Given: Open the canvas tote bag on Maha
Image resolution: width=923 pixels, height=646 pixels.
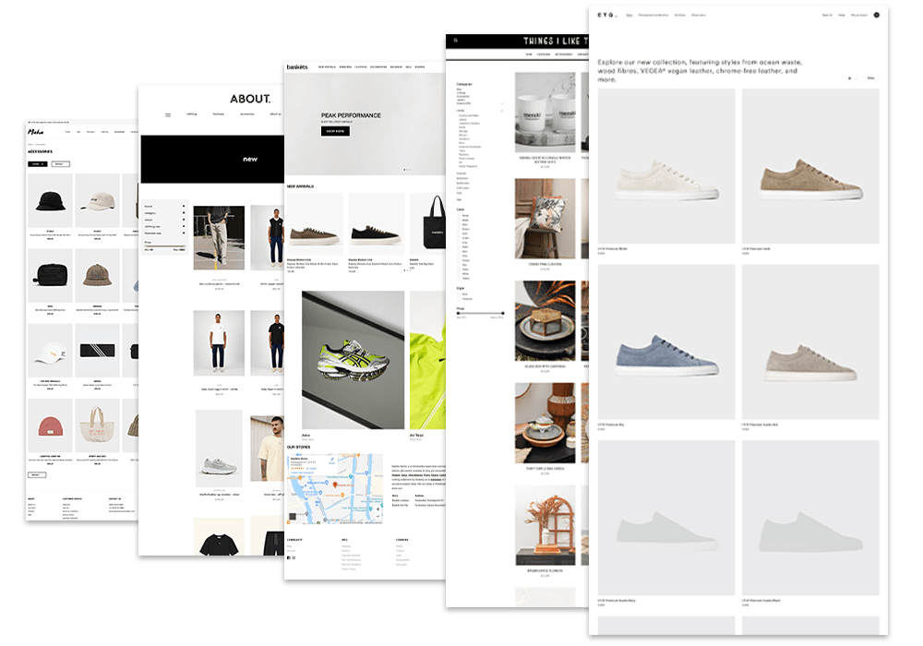Looking at the screenshot, I should pyautogui.click(x=97, y=426).
